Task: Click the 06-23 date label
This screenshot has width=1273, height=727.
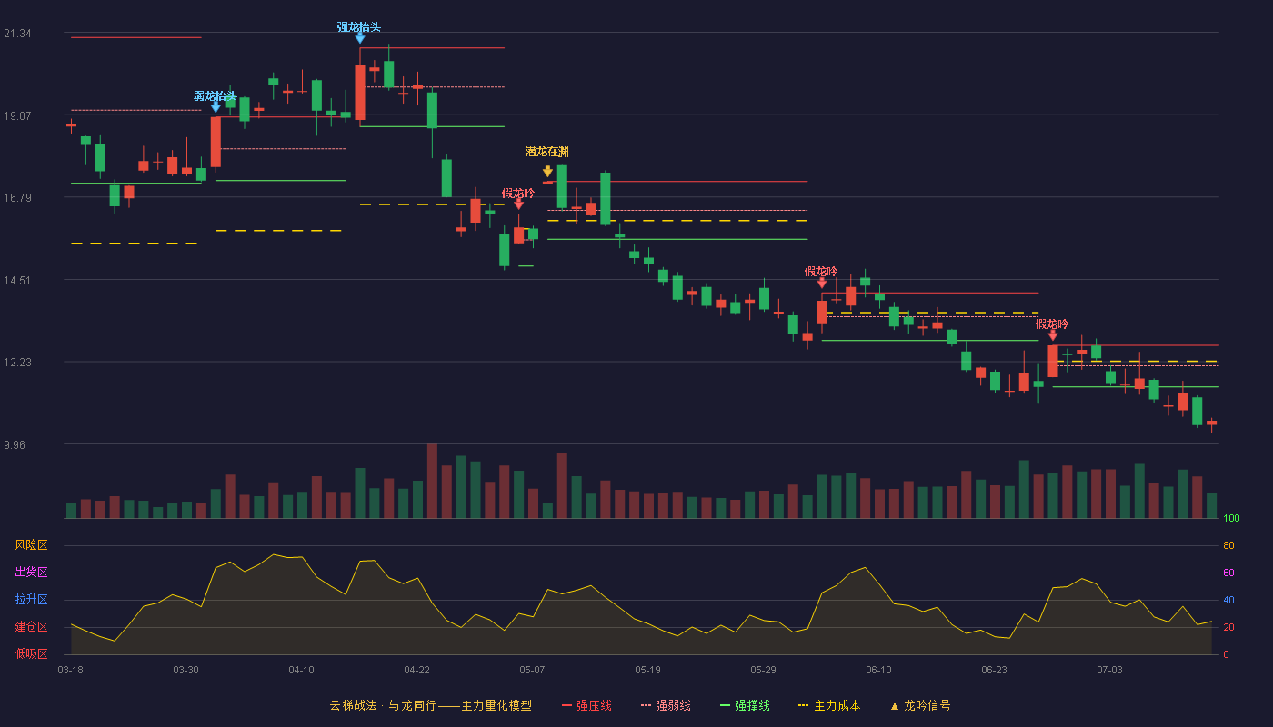Action: point(994,670)
